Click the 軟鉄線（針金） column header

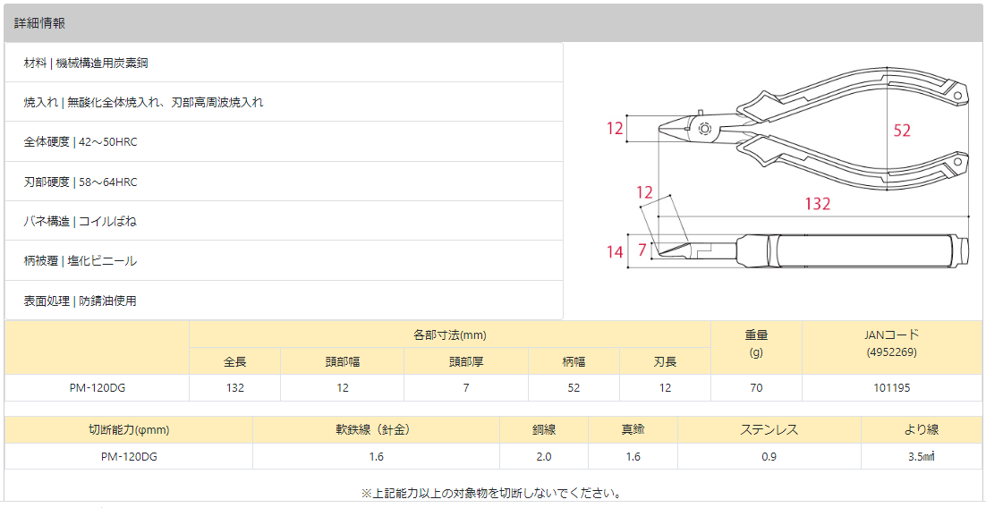coord(377,430)
